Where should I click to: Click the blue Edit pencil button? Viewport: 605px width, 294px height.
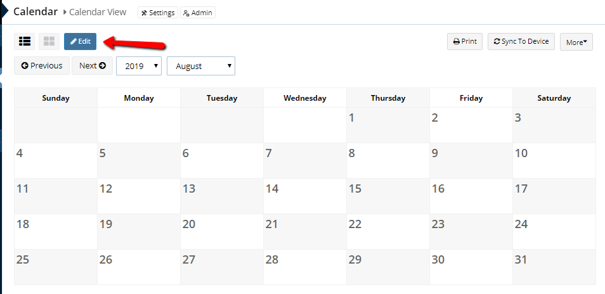tap(81, 42)
